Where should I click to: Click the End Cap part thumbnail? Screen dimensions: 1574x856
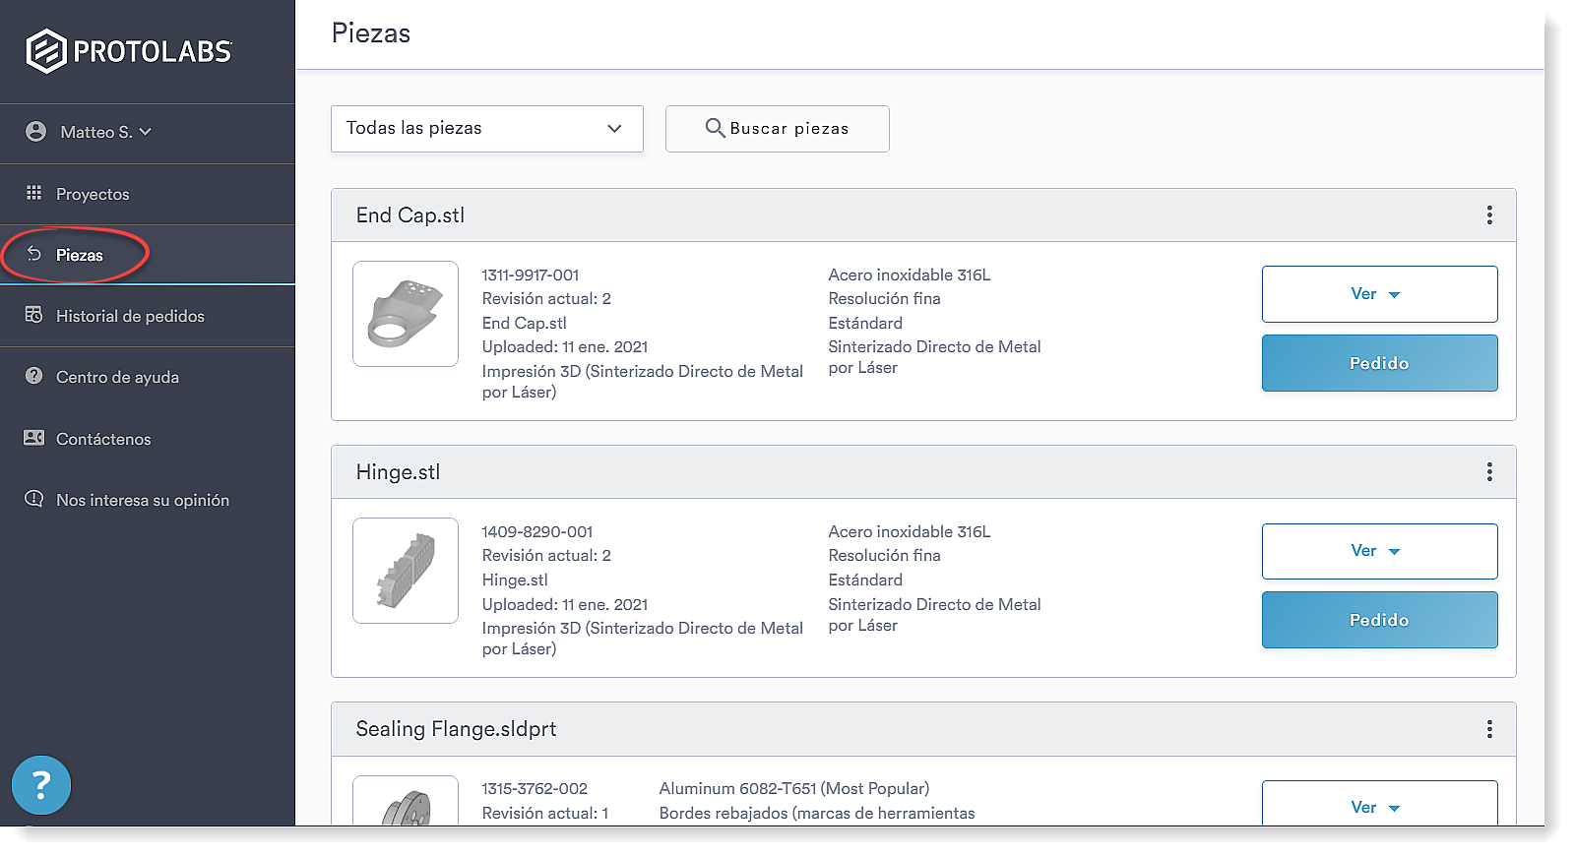click(x=406, y=314)
